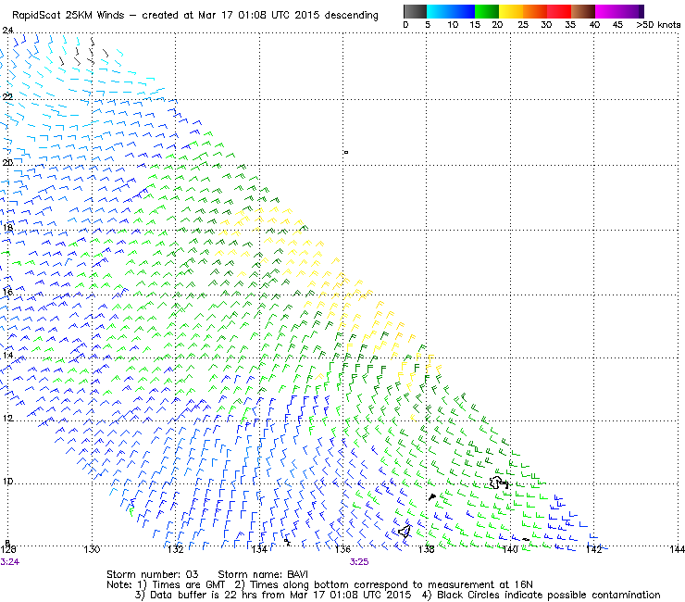Image resolution: width=685 pixels, height=602 pixels.
Task: Click the red 30-35 knots legend swatch
Action: tap(559, 11)
